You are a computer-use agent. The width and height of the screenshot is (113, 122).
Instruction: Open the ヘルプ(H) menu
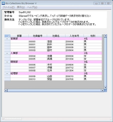[x=32, y=7]
